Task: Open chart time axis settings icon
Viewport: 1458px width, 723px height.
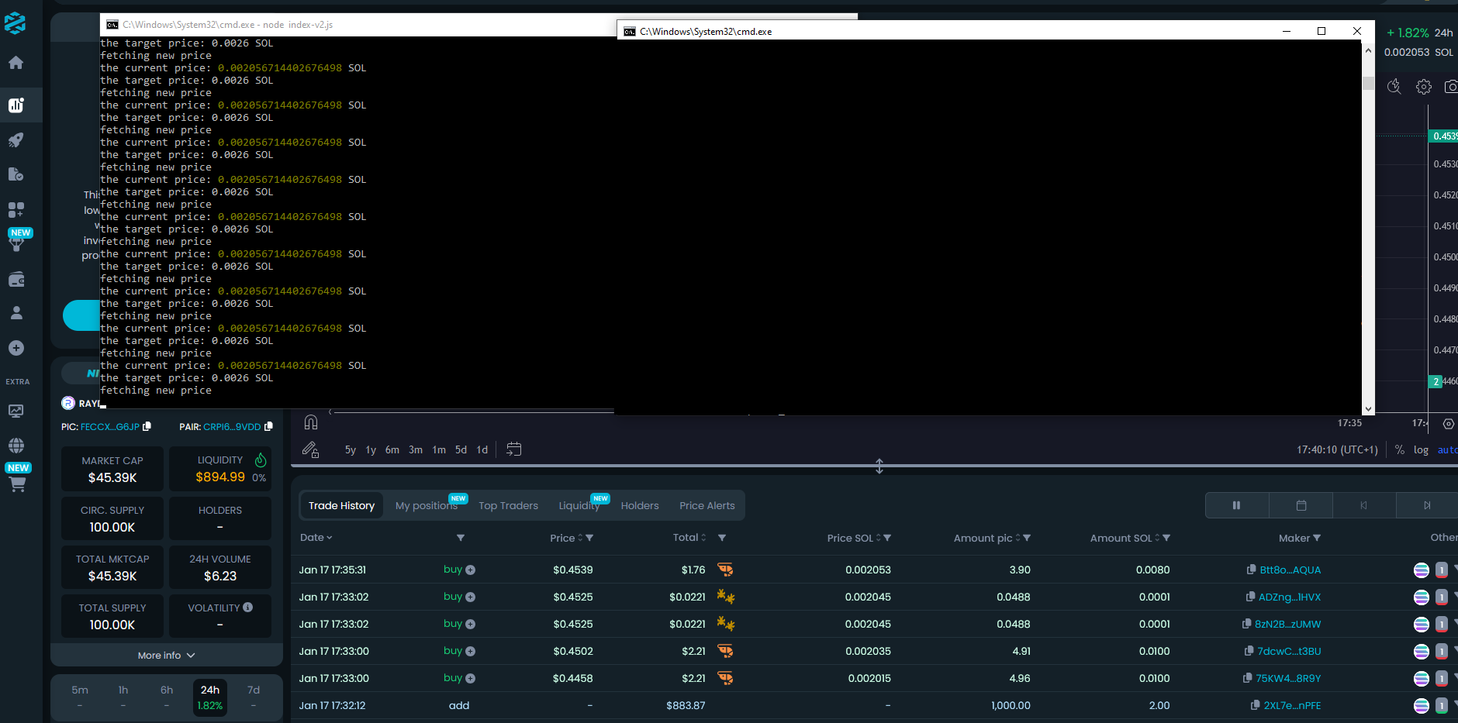Action: [x=1448, y=424]
